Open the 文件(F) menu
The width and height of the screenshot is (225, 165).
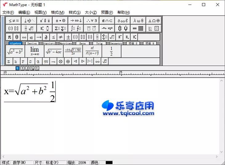8,12
